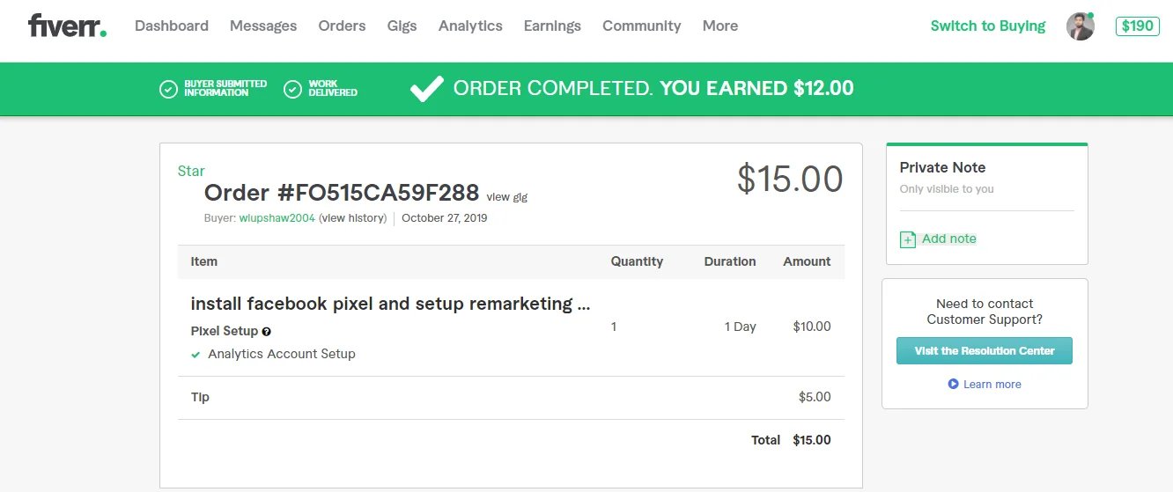
Task: Click Switch to Buying link
Action: coord(987,26)
